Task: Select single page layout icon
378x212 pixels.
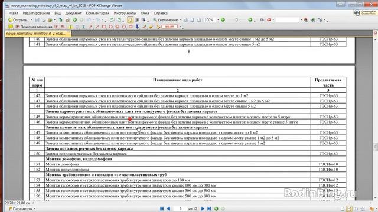Action: [x=343, y=209]
